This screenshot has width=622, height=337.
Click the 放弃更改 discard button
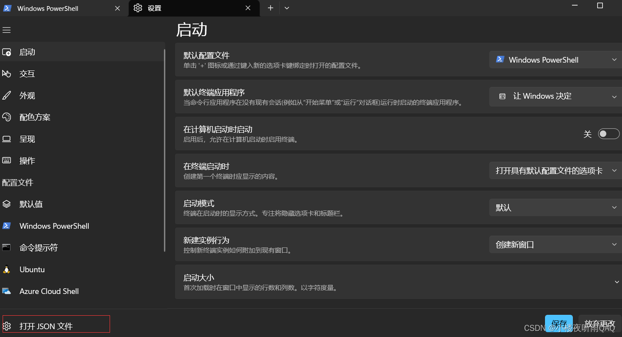coord(600,324)
